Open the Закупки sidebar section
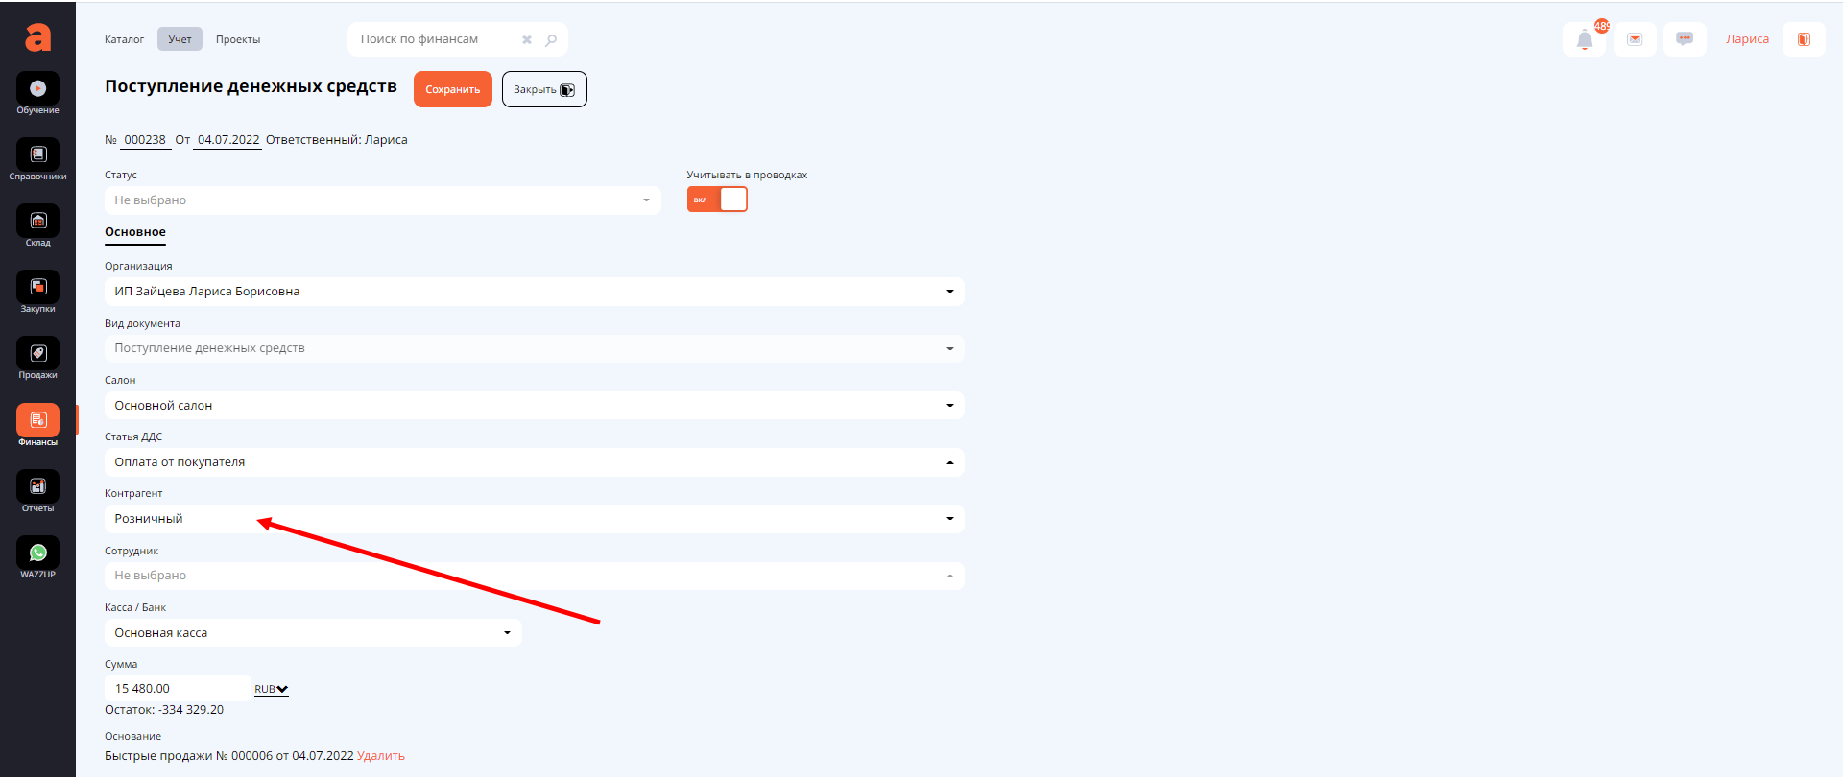Image resolution: width=1843 pixels, height=777 pixels. pos(37,288)
